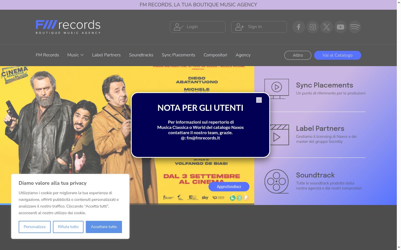The height and width of the screenshot is (250, 401).
Task: Expand the Music dropdown chevron
Action: click(x=82, y=55)
